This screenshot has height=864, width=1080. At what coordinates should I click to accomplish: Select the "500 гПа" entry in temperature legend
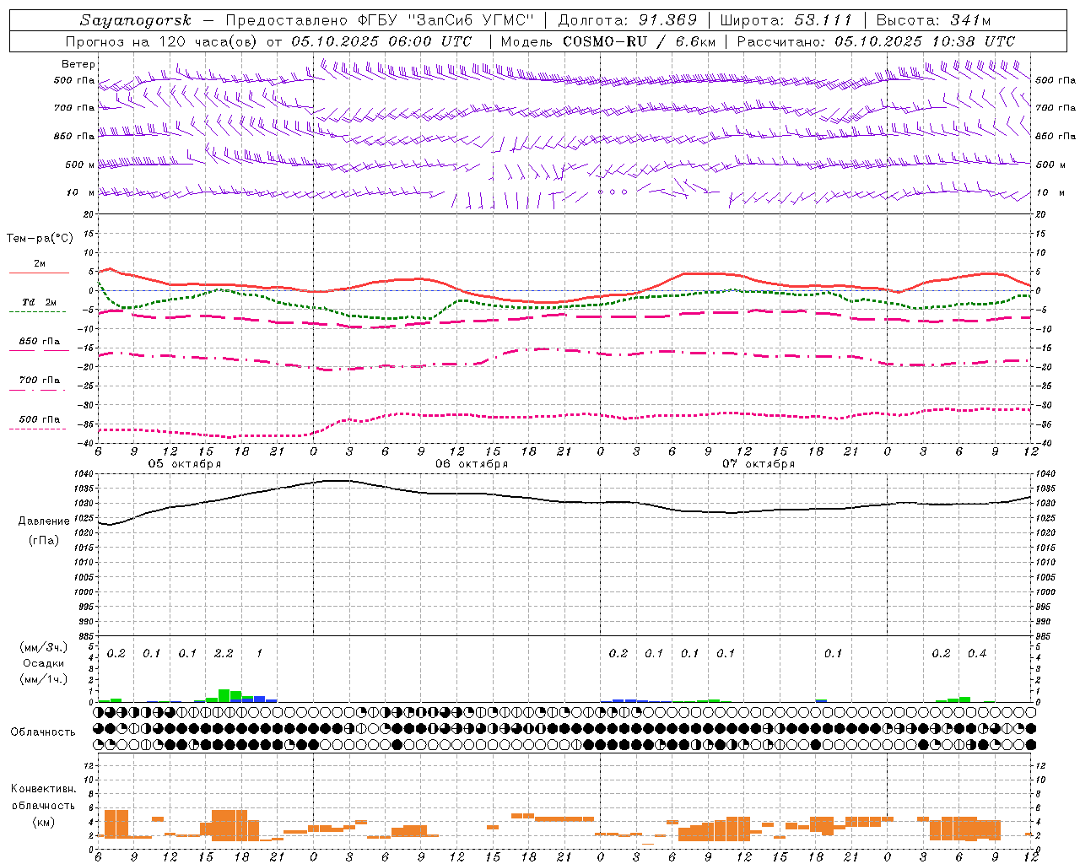pyautogui.click(x=40, y=419)
